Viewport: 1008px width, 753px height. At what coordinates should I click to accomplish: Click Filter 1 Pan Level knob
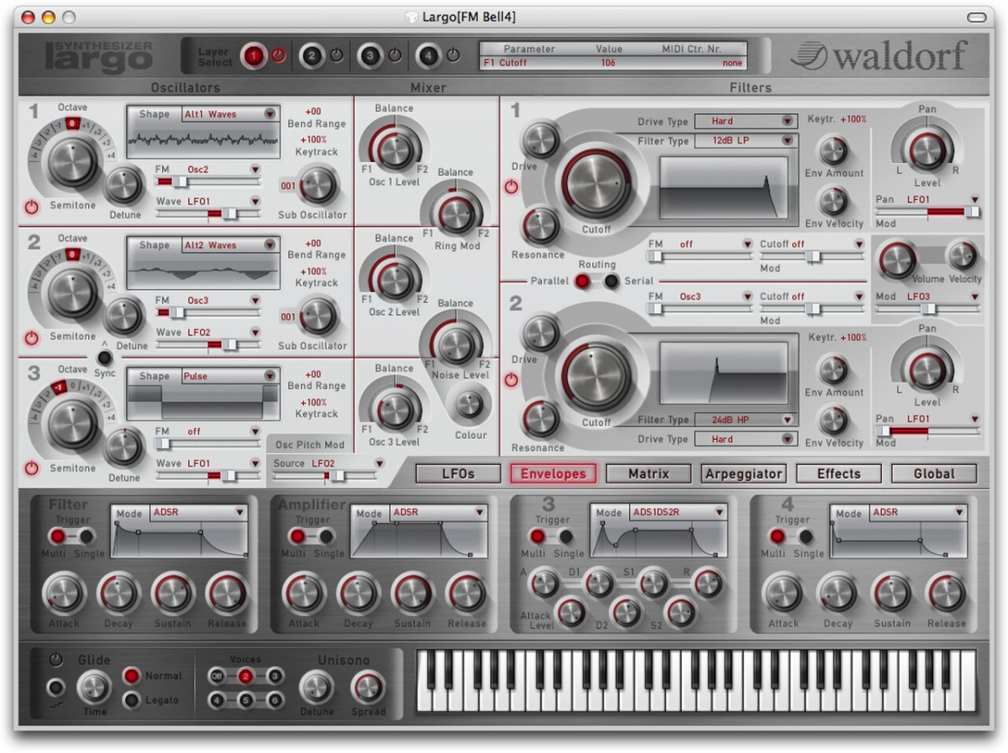tap(927, 151)
